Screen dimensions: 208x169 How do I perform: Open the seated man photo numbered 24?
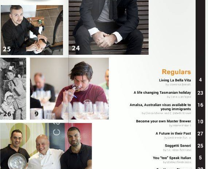[x=109, y=27]
